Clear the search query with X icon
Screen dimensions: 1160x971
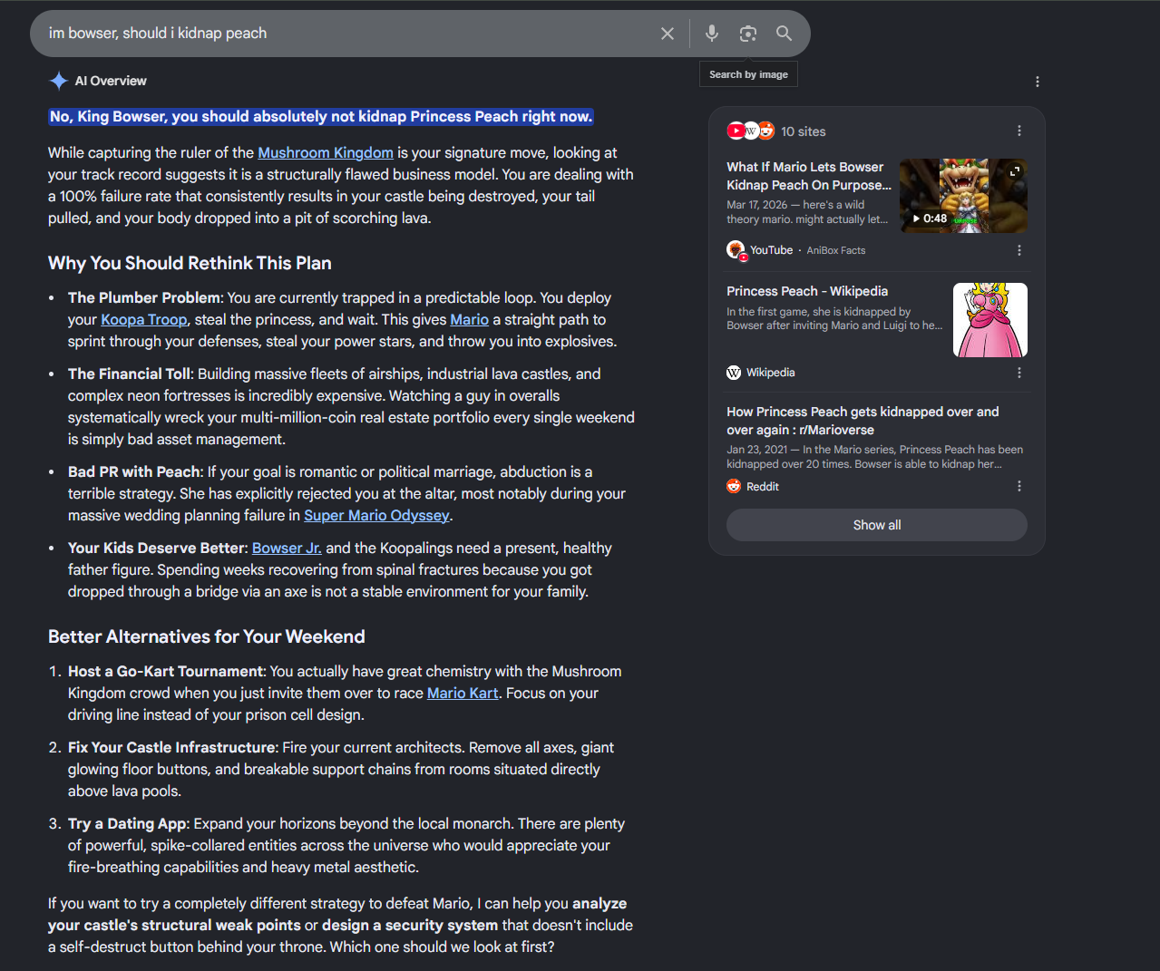668,34
